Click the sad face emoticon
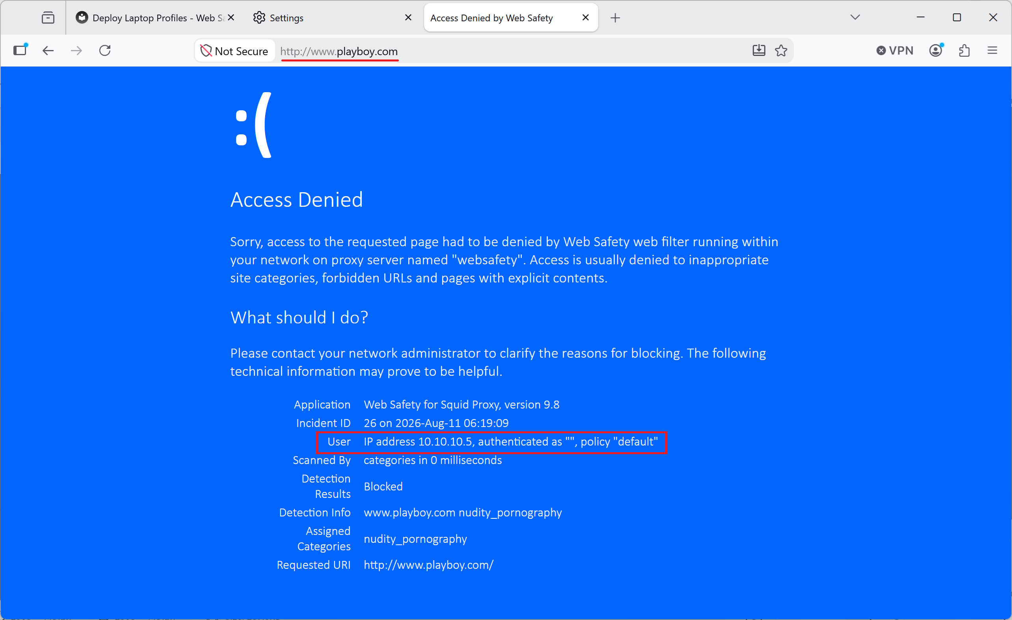The width and height of the screenshot is (1012, 620). tap(253, 125)
